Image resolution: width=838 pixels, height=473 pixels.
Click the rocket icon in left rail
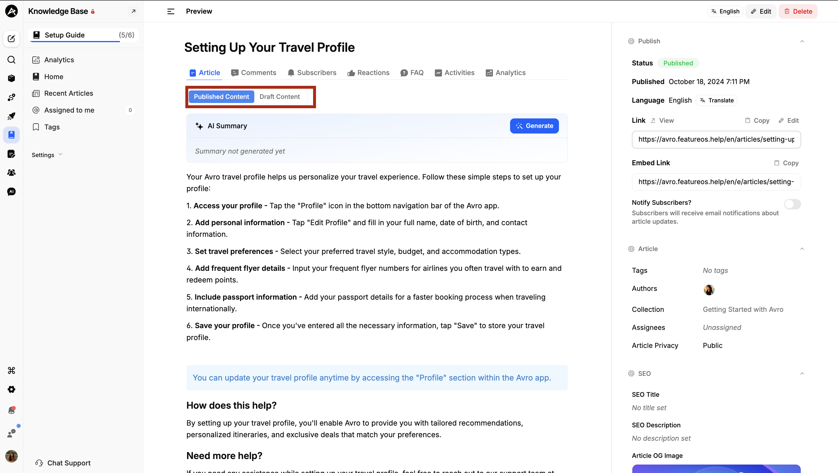coord(11,116)
